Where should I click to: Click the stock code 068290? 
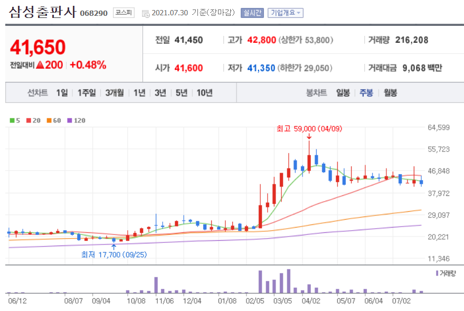coord(94,13)
